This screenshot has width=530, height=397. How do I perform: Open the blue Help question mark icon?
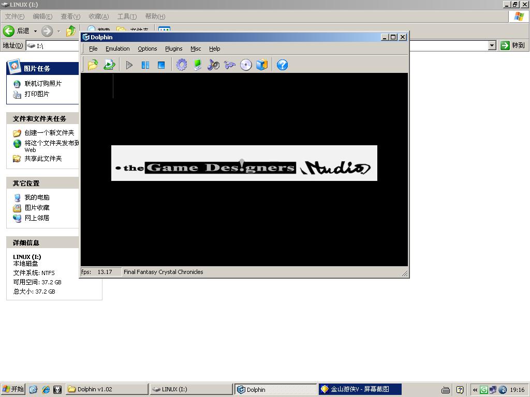pos(282,65)
